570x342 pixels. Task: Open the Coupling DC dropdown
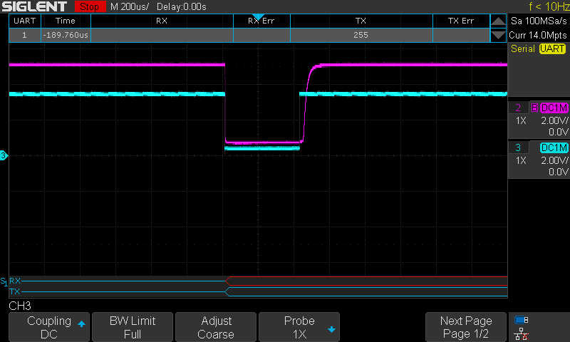[49, 327]
